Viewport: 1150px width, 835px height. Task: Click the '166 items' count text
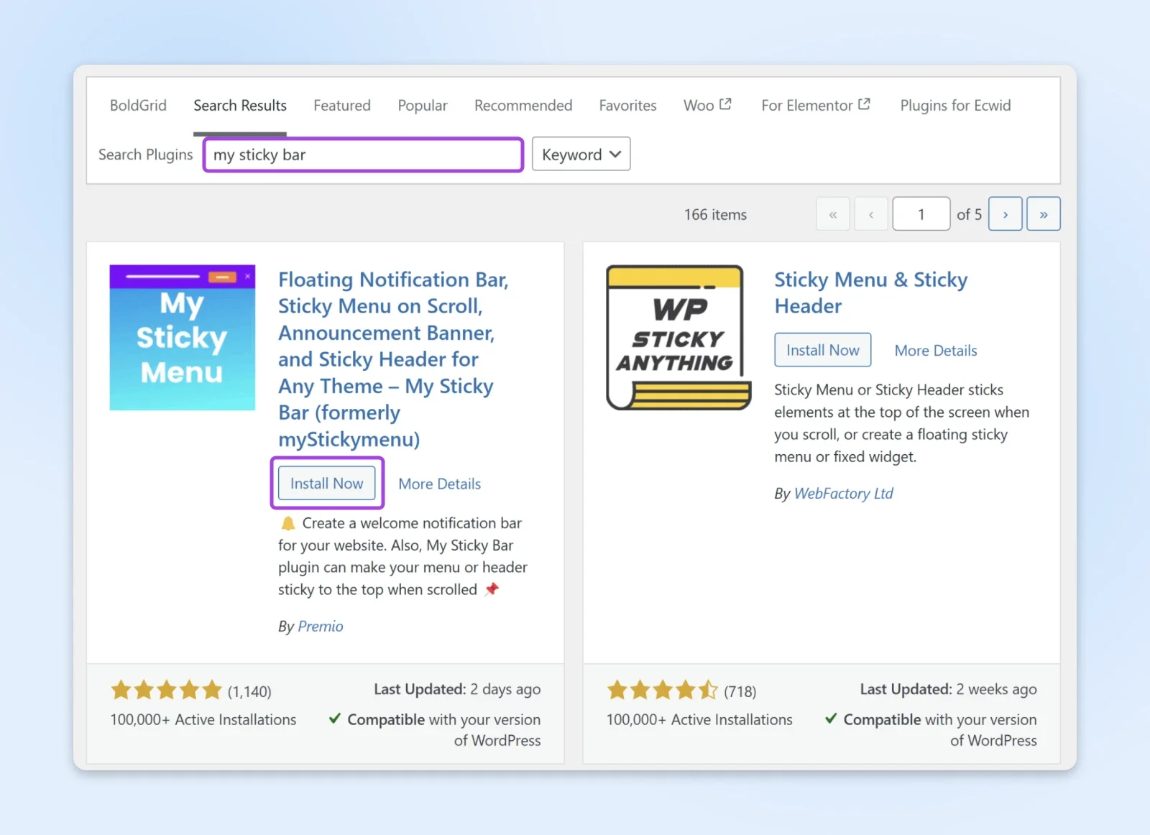(715, 215)
